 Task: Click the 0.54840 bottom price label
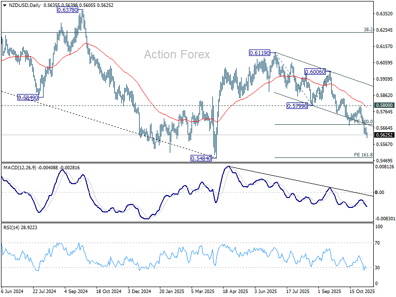[201, 158]
